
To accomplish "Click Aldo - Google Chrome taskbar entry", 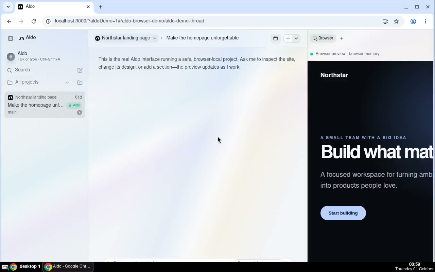I will coord(68,267).
